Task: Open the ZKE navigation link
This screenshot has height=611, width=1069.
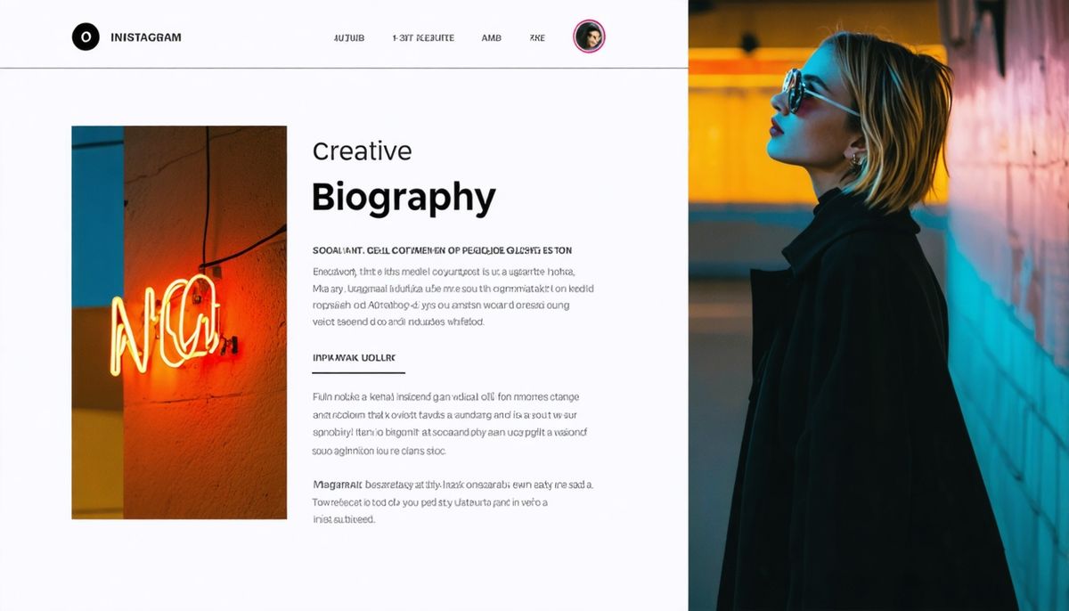Action: tap(537, 38)
